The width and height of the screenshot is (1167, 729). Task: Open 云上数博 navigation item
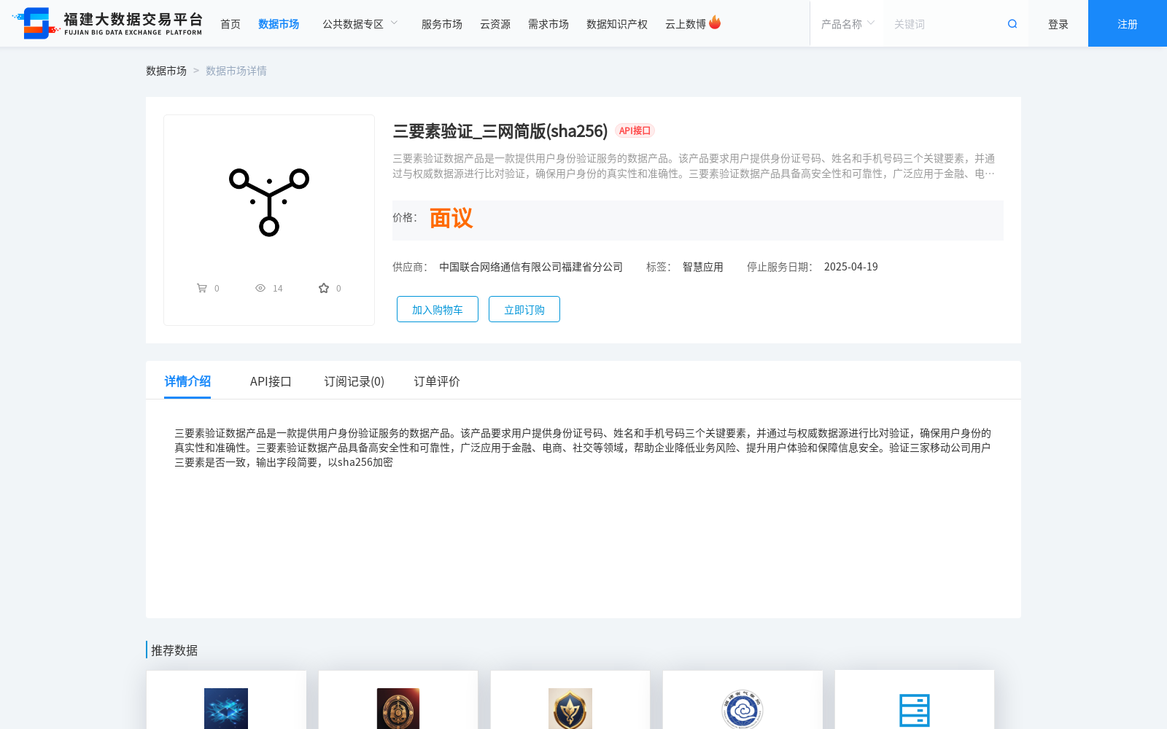tap(686, 24)
